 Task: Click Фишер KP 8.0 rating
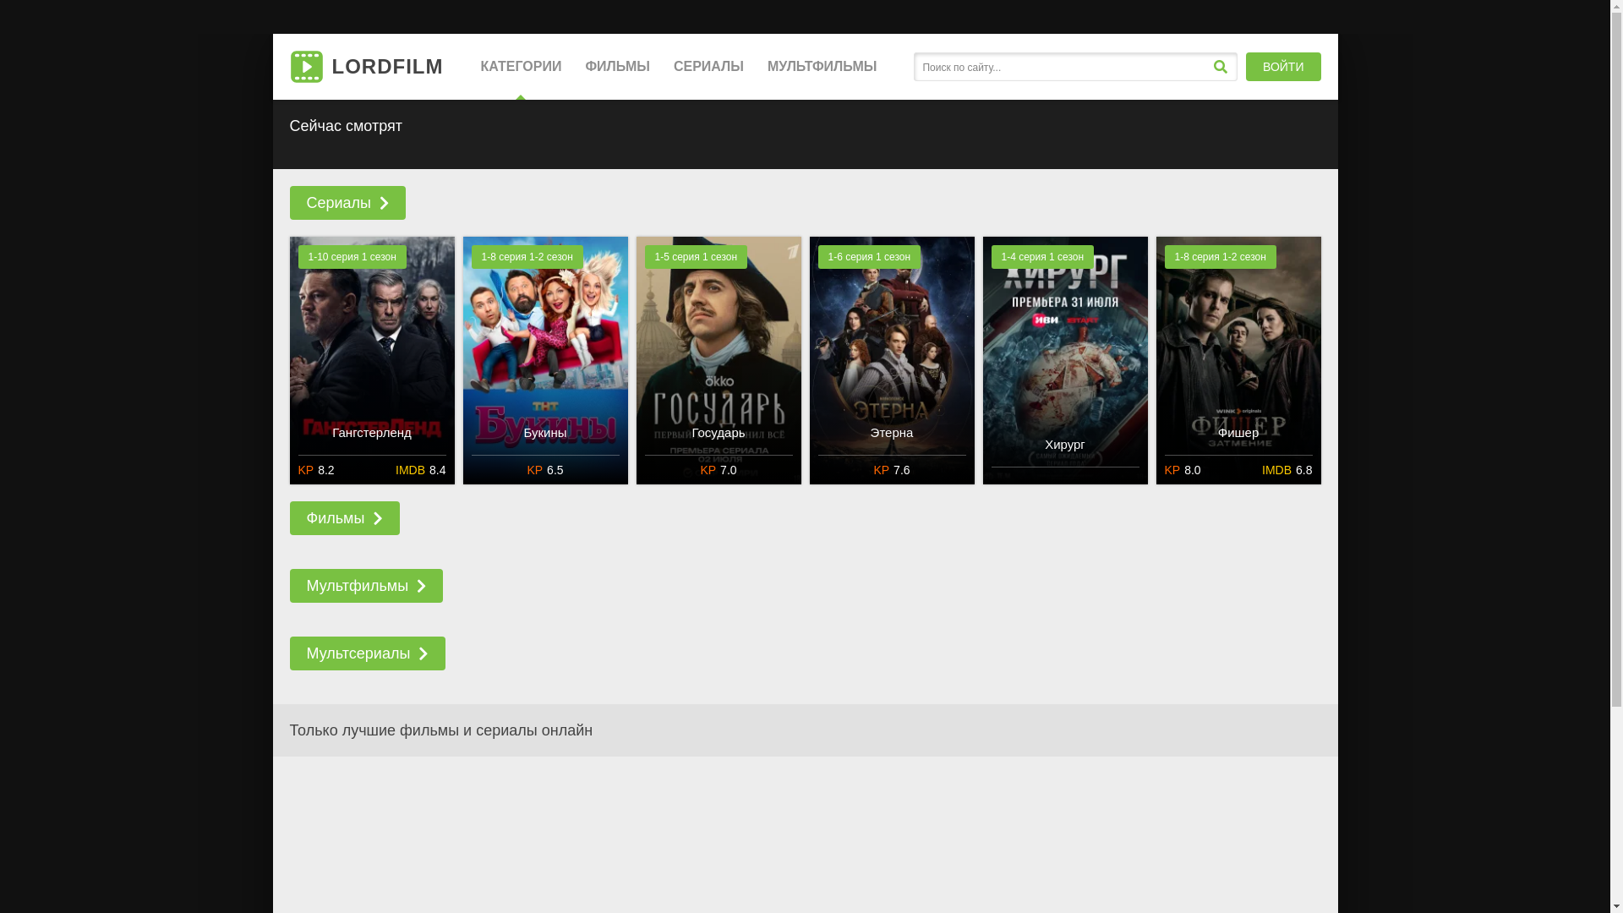1183,470
